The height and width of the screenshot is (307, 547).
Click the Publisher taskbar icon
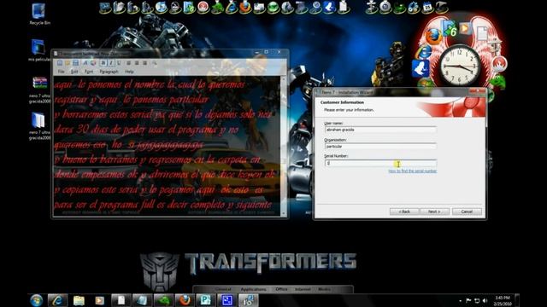coord(205,300)
